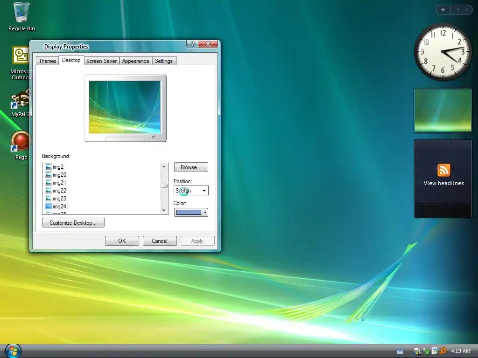Click the 4:13 AM taskbar clock
Viewport: 478px width, 358px height.
click(x=461, y=351)
